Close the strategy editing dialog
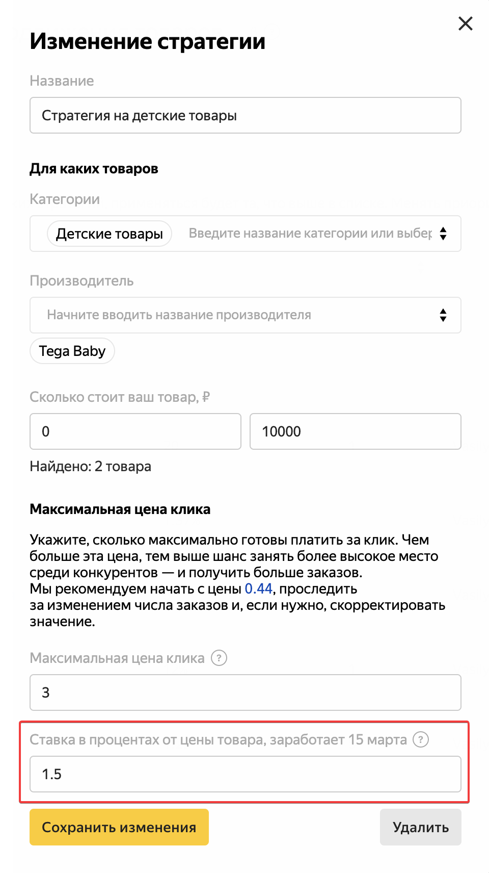The height and width of the screenshot is (873, 489). click(465, 23)
